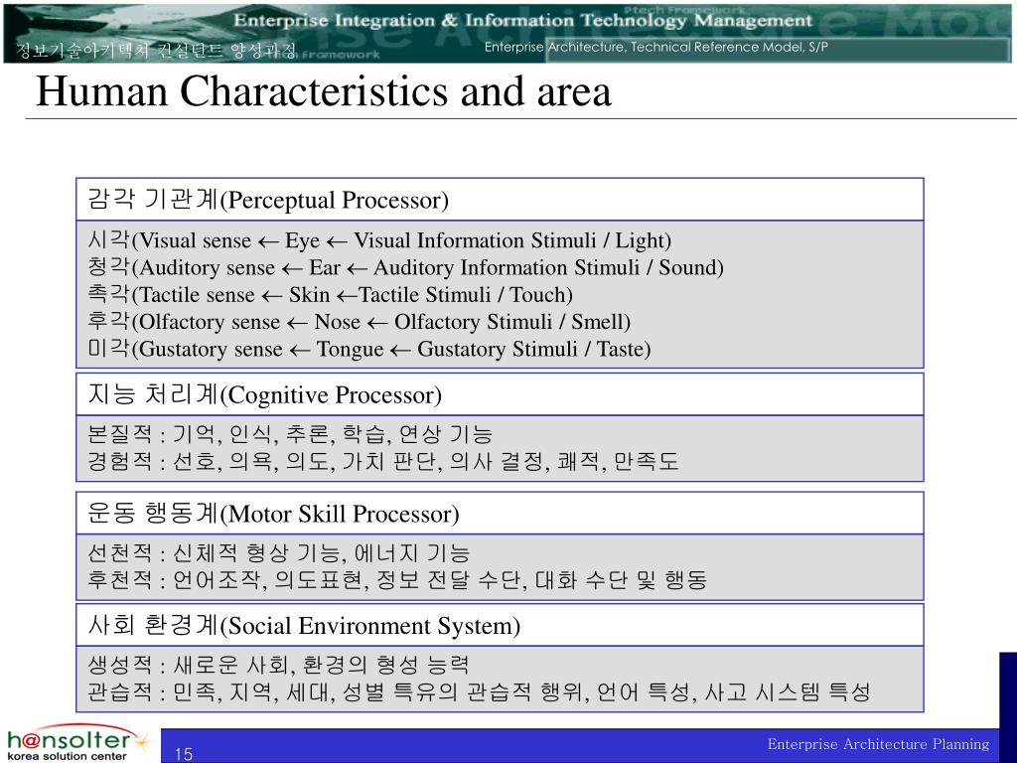Select the '사회 환경계(Social Environment System)' heading

[304, 625]
